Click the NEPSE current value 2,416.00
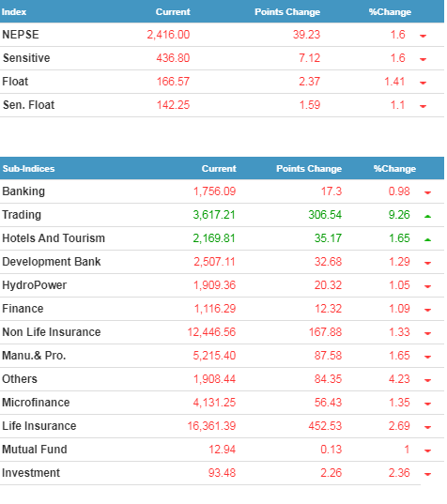This screenshot has height=504, width=447. click(168, 35)
